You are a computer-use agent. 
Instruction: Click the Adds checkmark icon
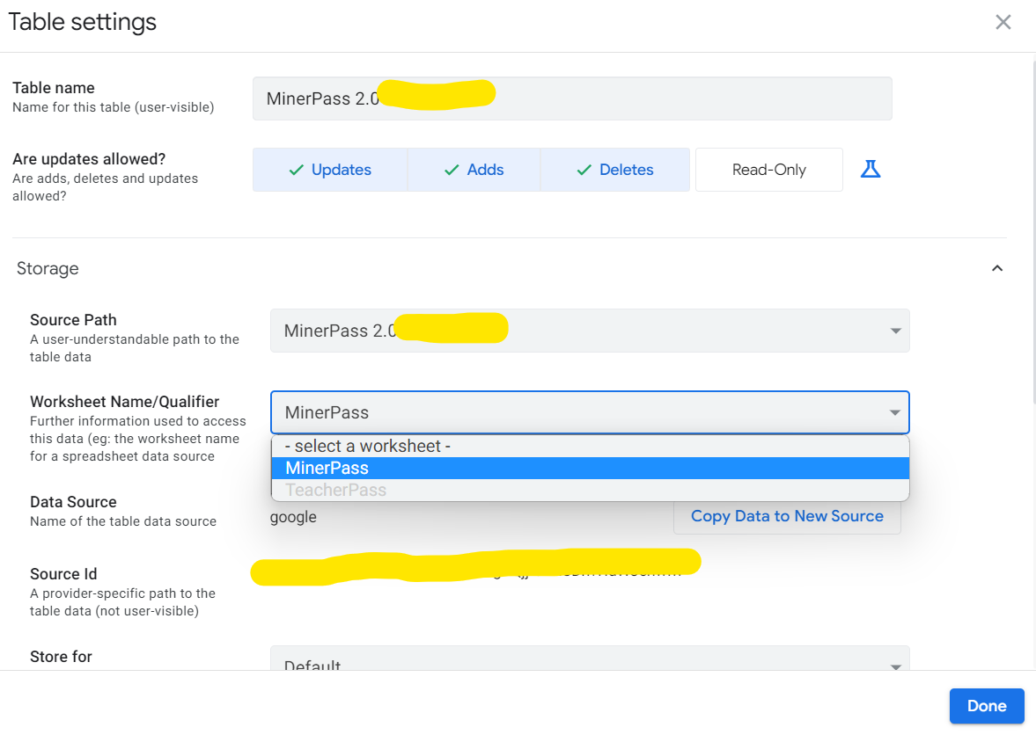pos(452,170)
